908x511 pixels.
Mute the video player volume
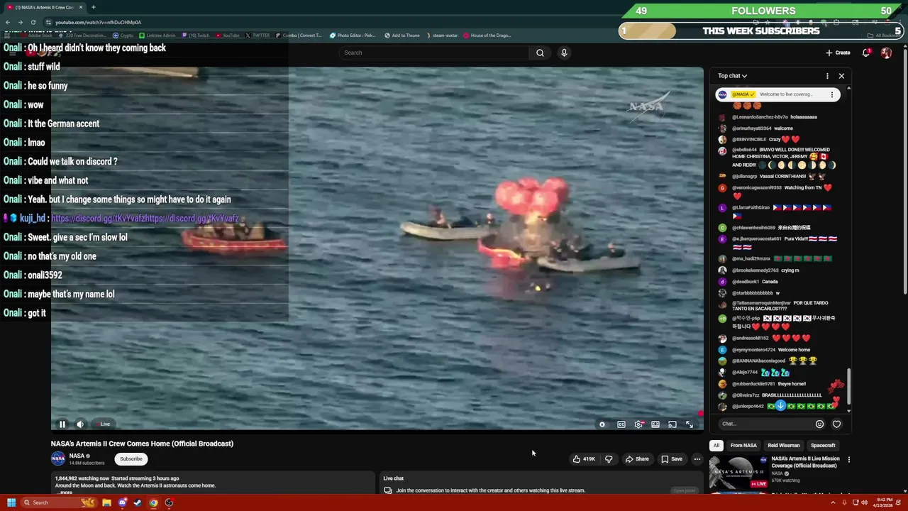[80, 424]
